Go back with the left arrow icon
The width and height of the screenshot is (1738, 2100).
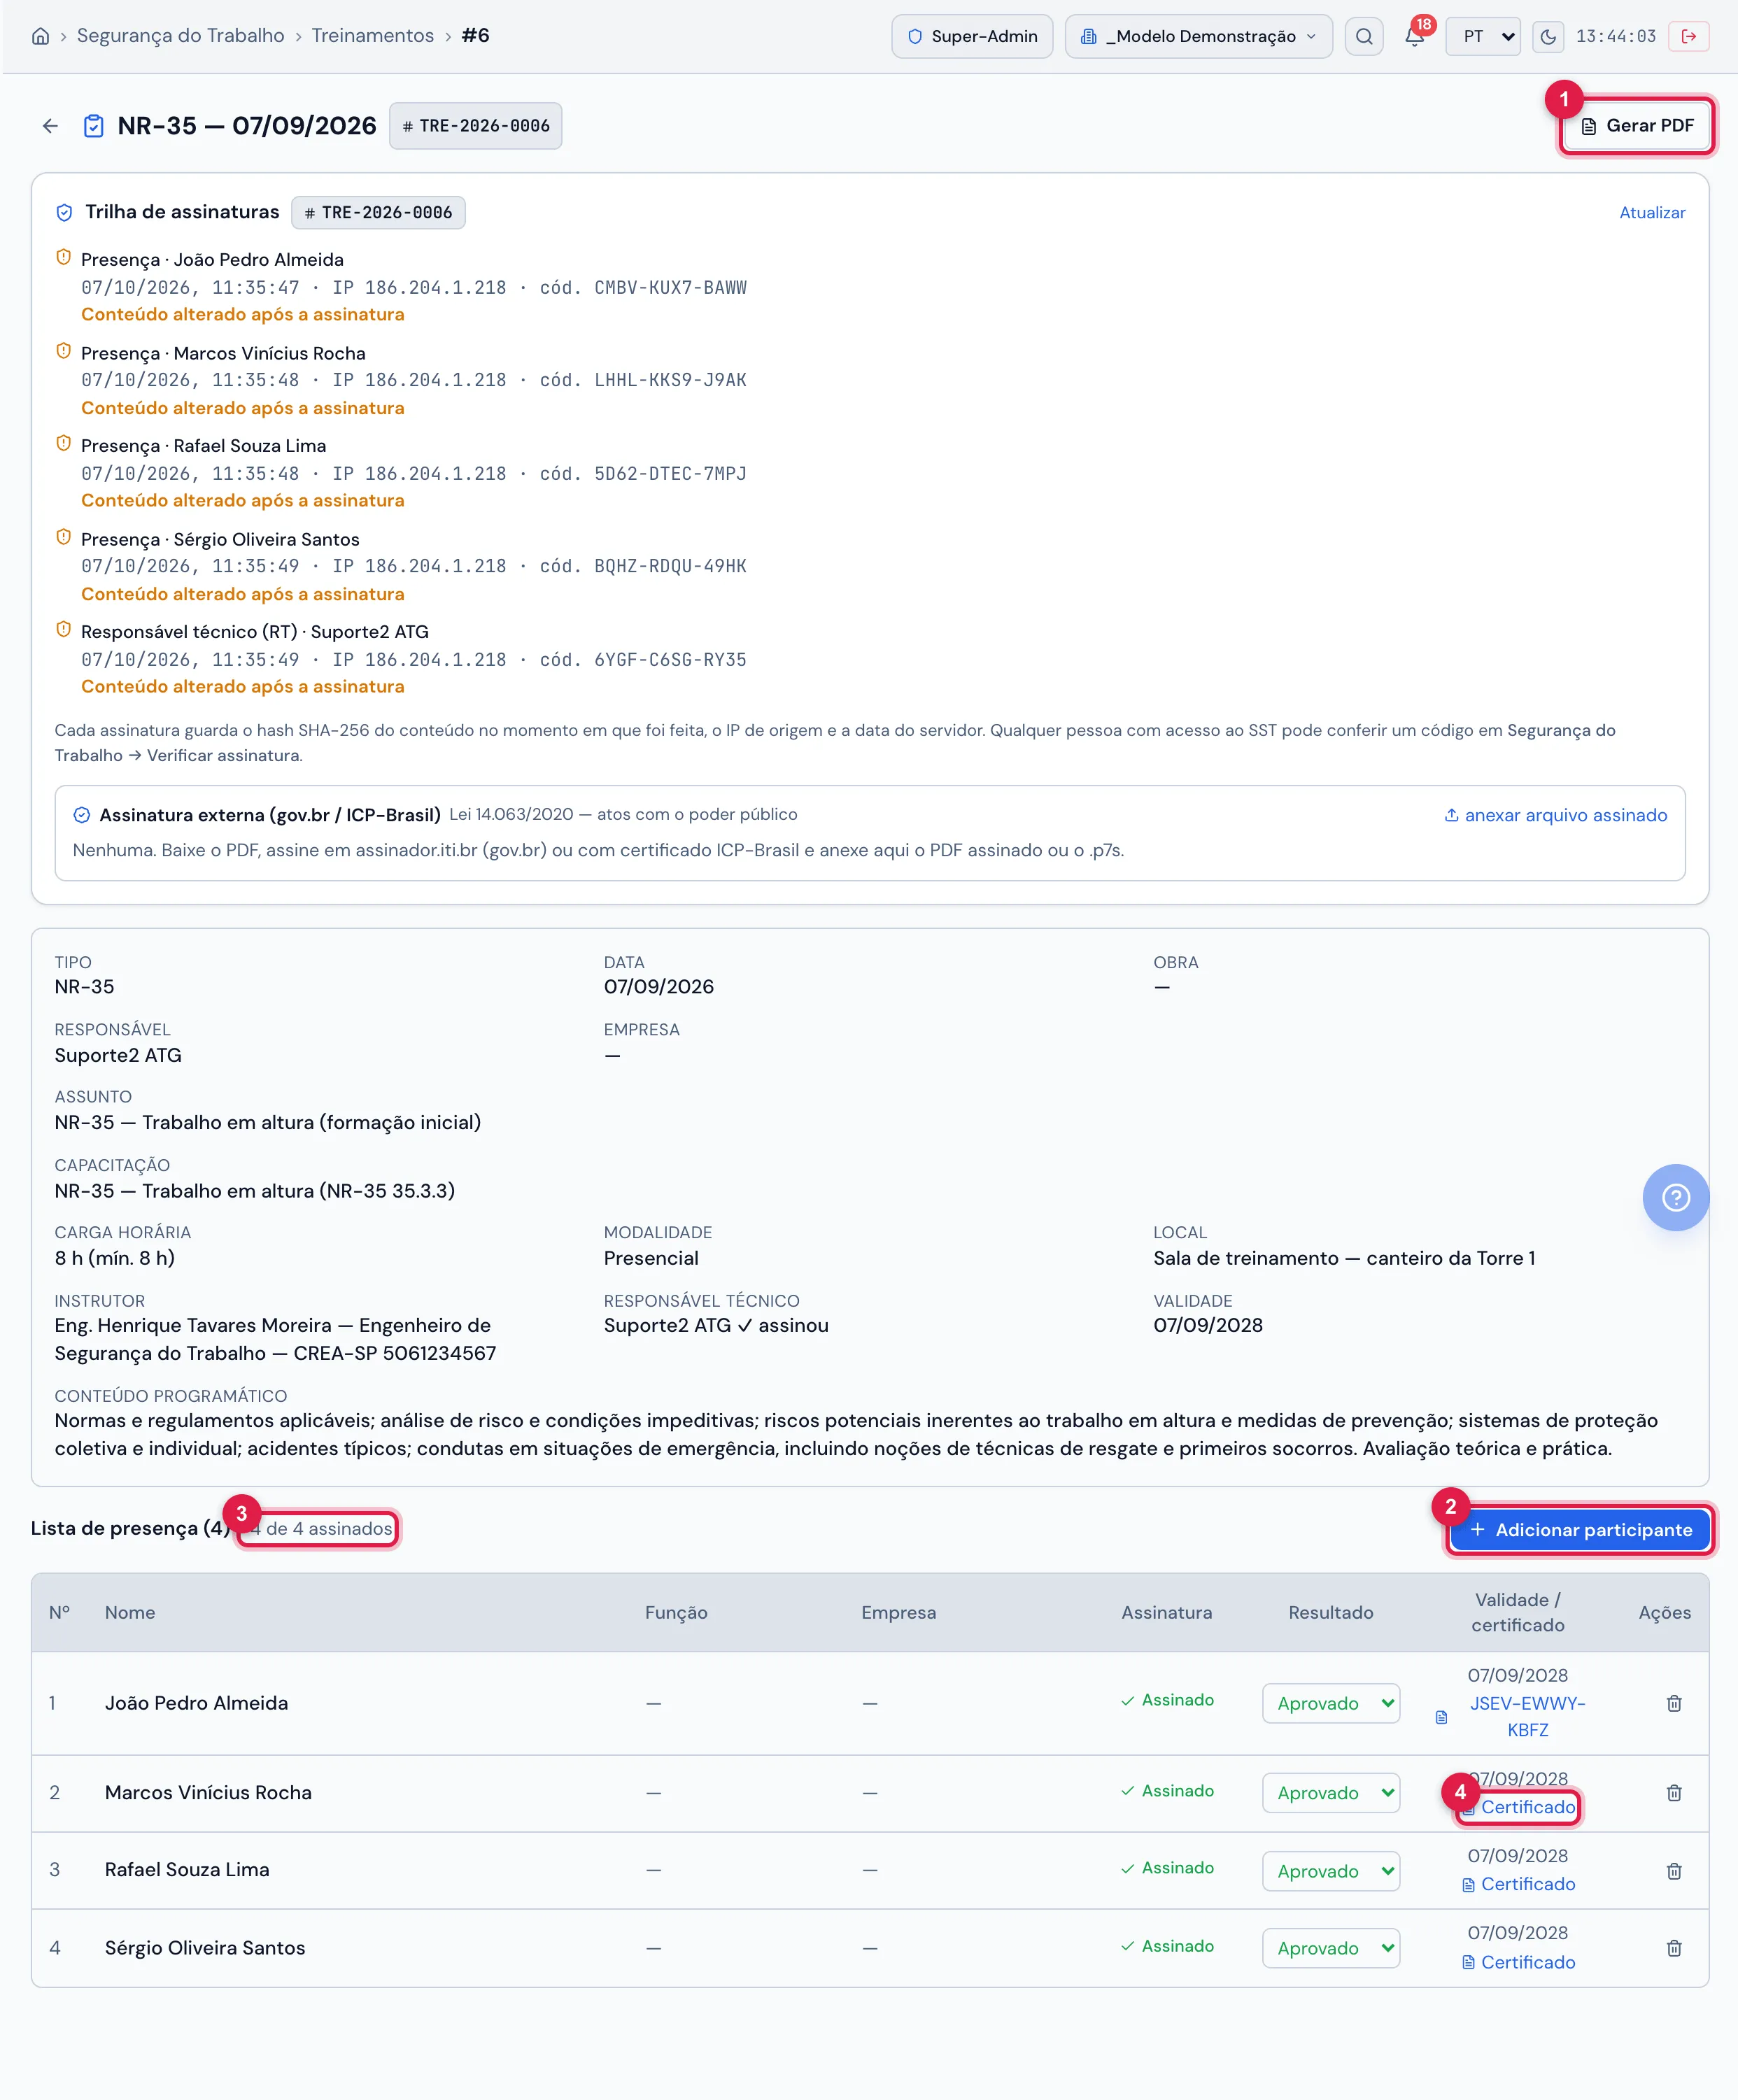coord(50,126)
